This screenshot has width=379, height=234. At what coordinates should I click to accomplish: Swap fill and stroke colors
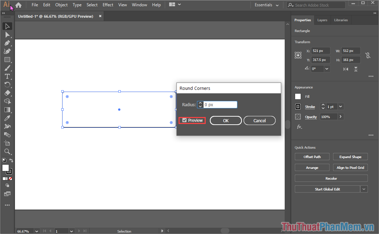click(11, 161)
